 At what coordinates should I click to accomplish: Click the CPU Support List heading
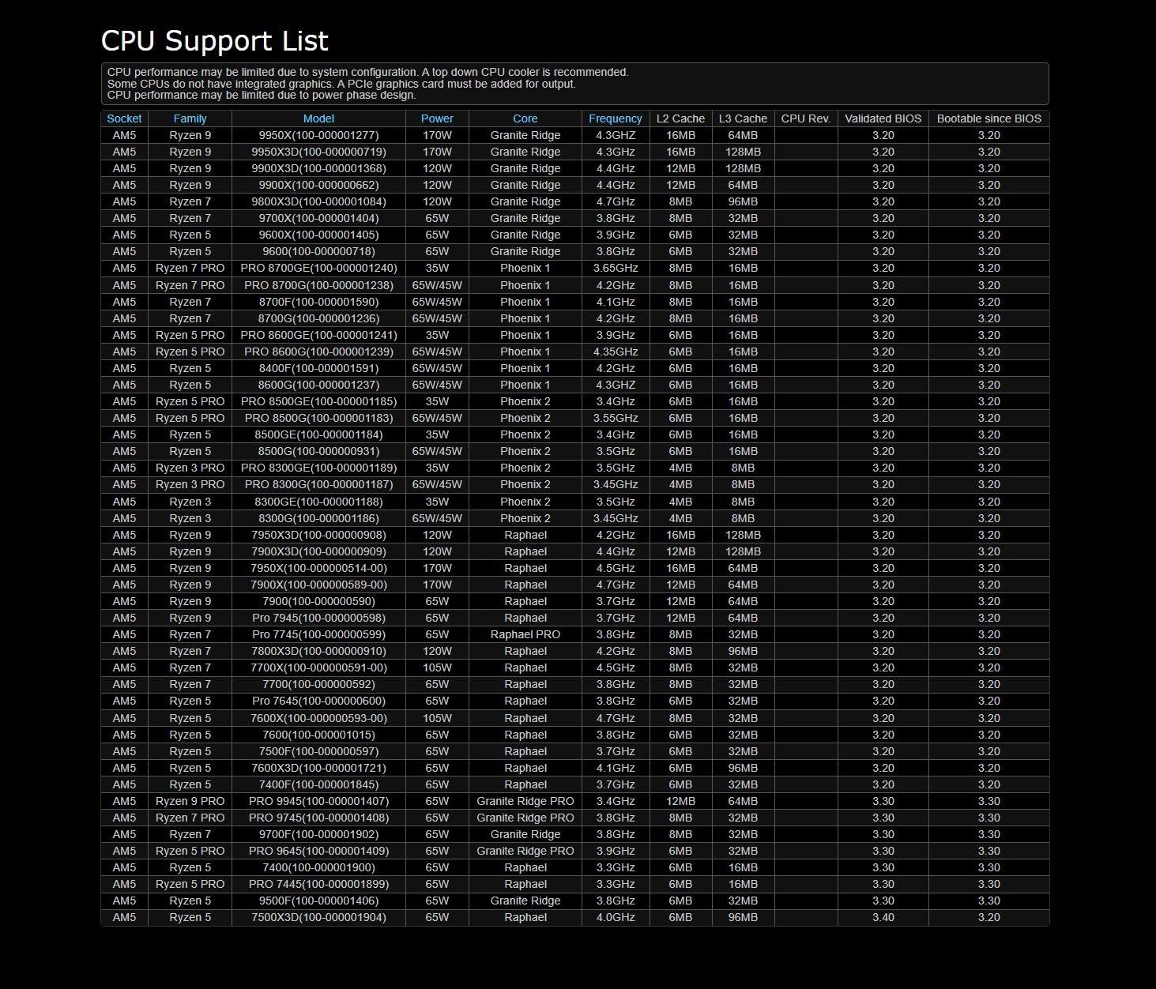(x=215, y=40)
